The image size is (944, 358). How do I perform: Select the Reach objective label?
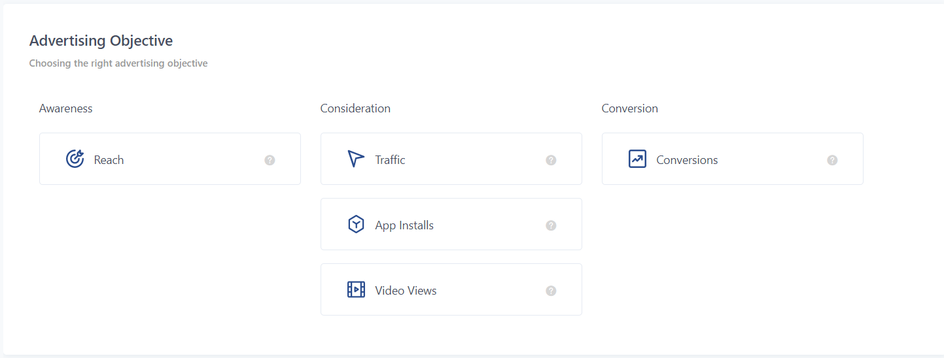click(x=109, y=160)
